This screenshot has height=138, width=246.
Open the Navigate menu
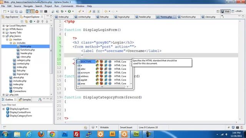[28, 6]
